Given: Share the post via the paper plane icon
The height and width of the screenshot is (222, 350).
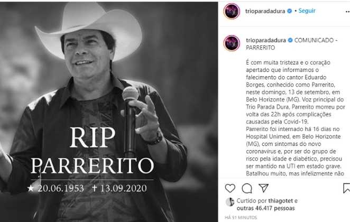Looking at the screenshot, I should coord(264,188).
